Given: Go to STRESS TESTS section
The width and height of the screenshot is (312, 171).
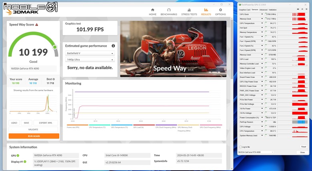Looking at the screenshot, I should coord(189,12).
